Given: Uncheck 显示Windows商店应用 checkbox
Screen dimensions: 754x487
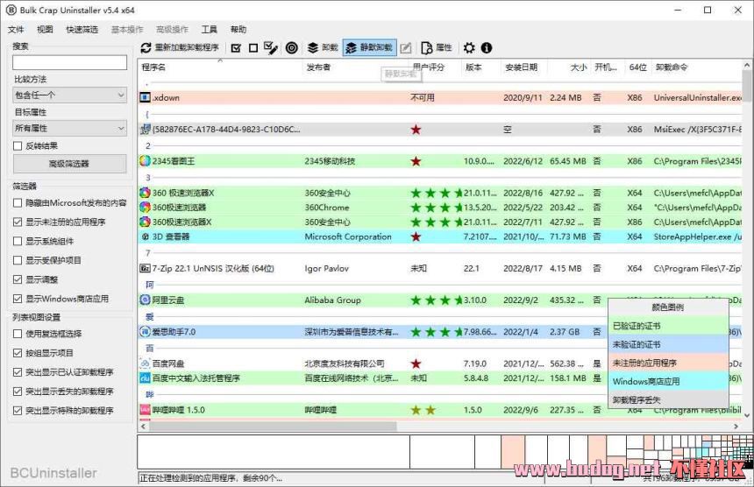Looking at the screenshot, I should click(18, 299).
